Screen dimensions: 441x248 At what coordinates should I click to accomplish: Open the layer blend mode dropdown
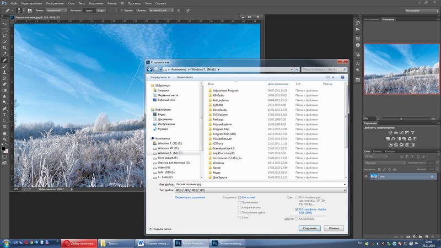[x=385, y=163]
